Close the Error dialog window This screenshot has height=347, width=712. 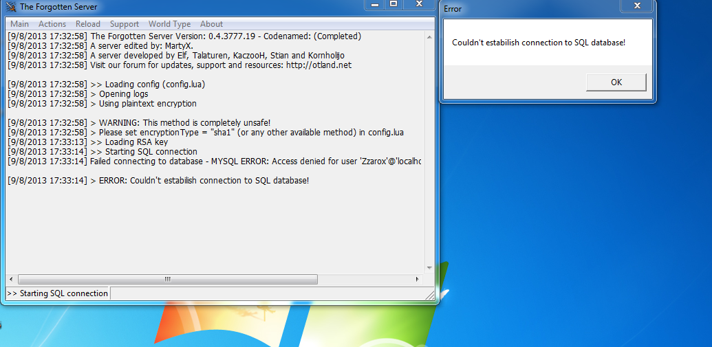click(x=637, y=5)
